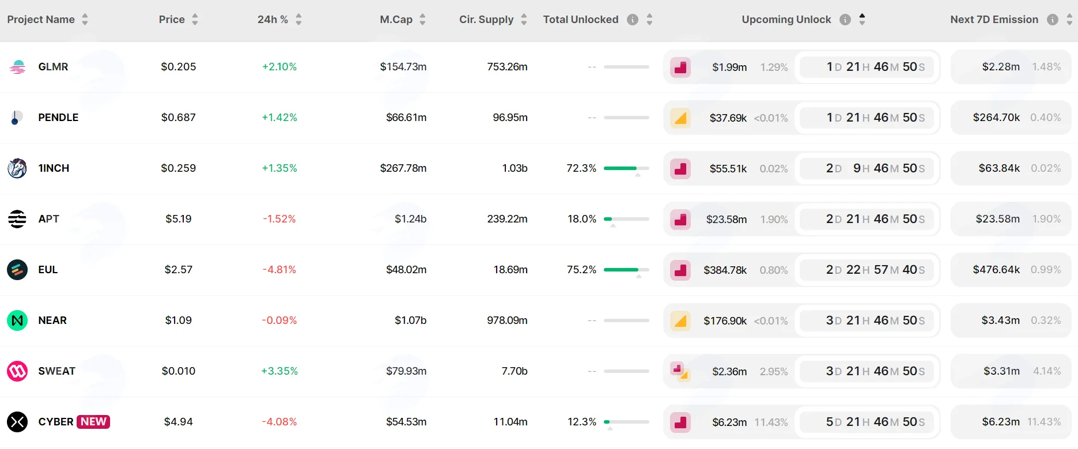Sort by 24h % change arrows

298,20
